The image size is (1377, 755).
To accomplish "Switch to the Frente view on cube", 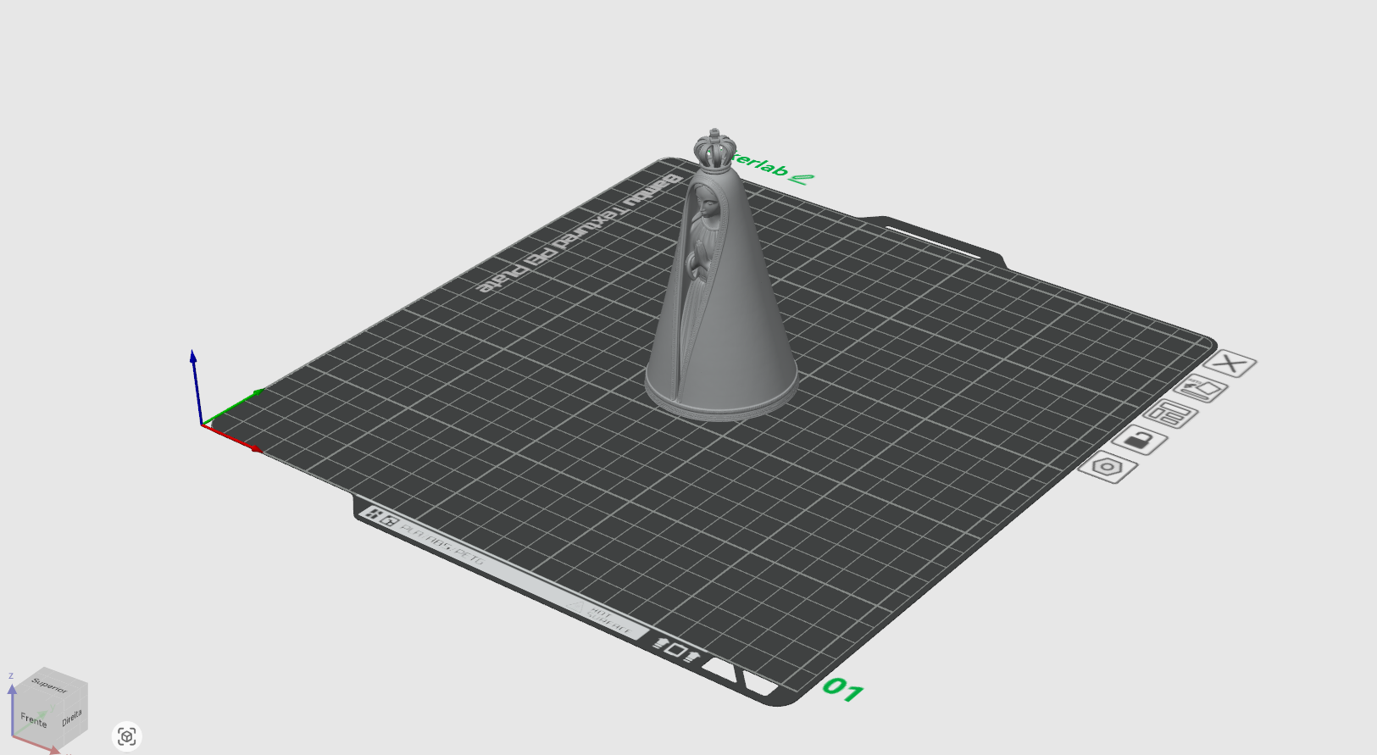I will pyautogui.click(x=34, y=720).
